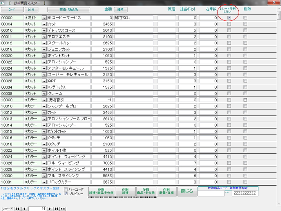This screenshot has width=281, height=211.
Task: Print 技術・商品その他 list button
Action: pos(102,191)
